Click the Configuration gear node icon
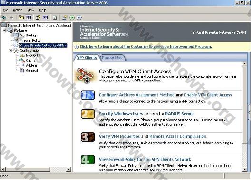251x180 pixels. pyautogui.click(x=16, y=50)
